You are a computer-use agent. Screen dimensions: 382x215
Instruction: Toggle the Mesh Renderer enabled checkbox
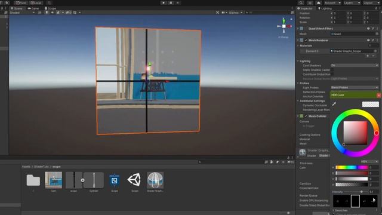pos(306,40)
